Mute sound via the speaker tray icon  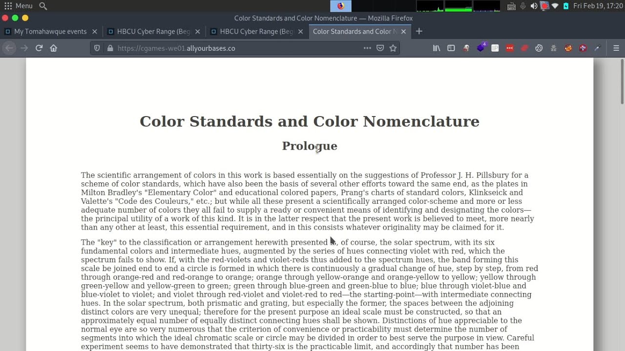(x=534, y=6)
